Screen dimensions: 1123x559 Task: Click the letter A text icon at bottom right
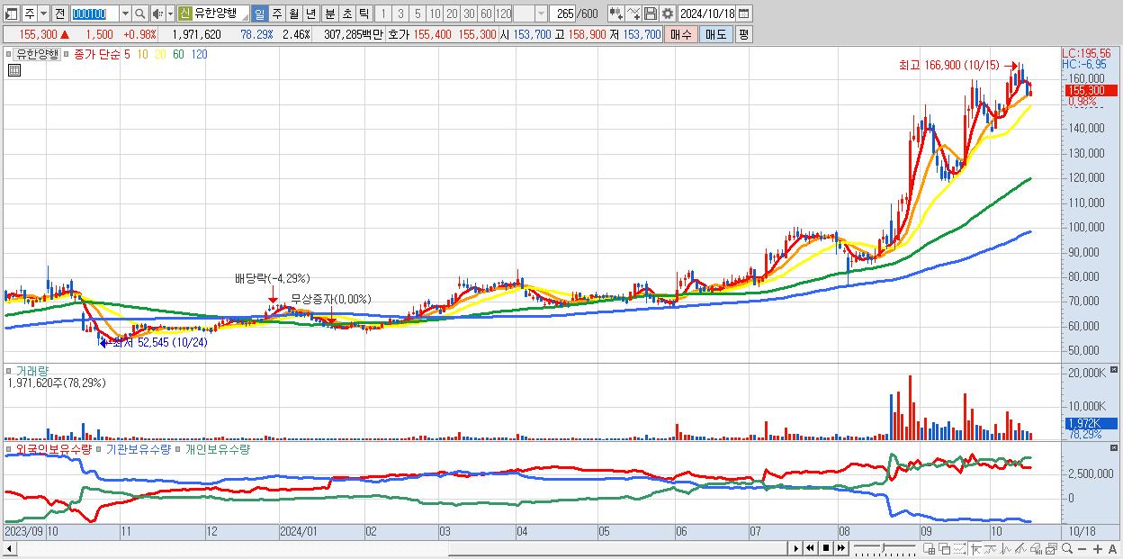(1112, 548)
